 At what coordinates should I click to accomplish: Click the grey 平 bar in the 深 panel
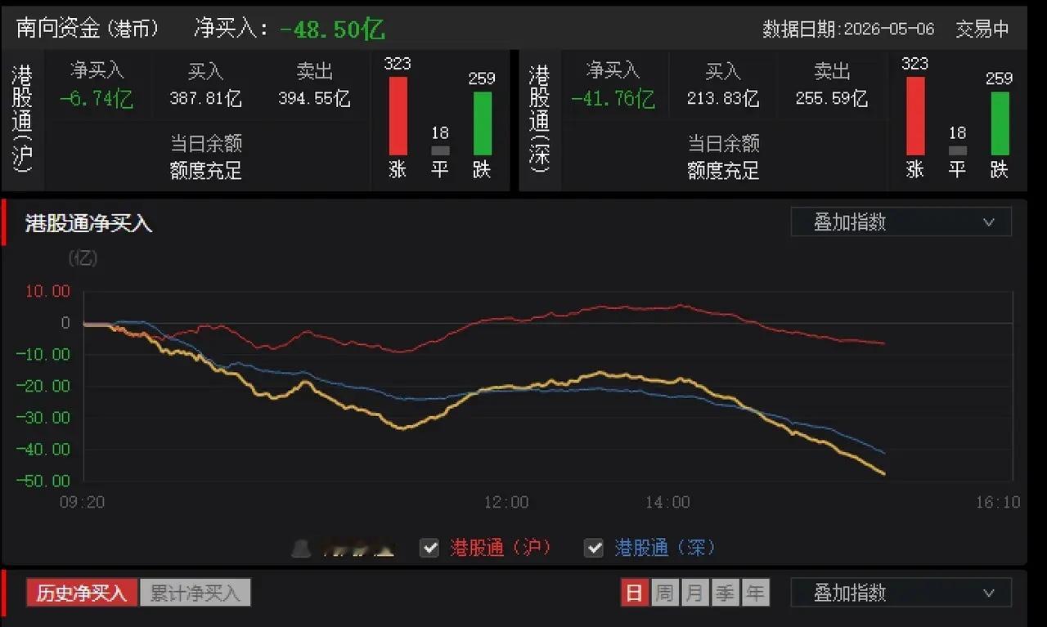[957, 151]
